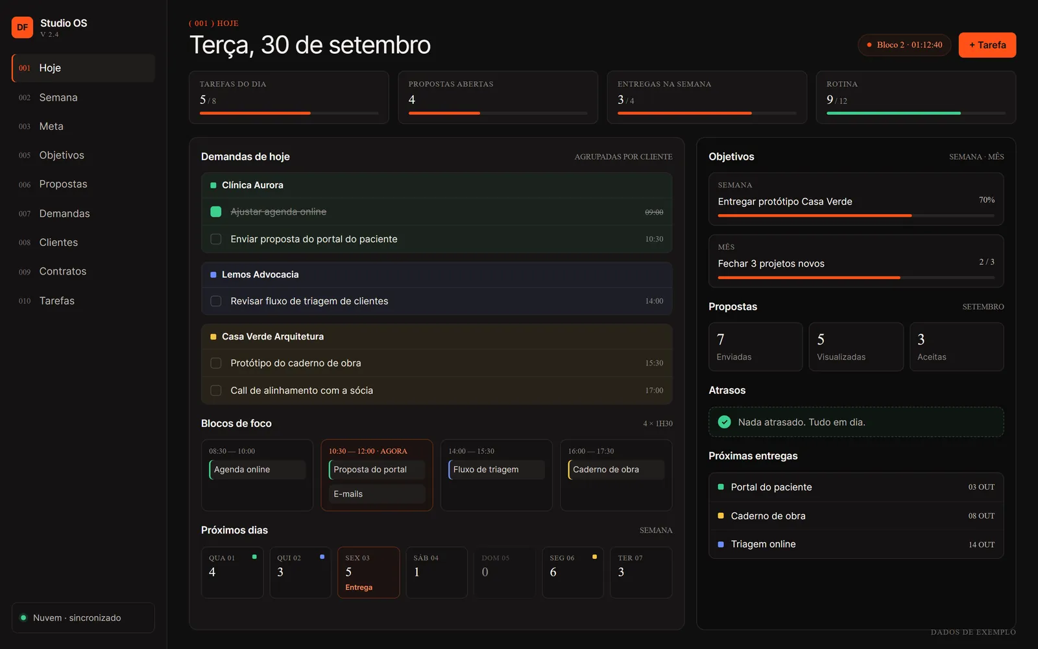This screenshot has height=649, width=1038.
Task: Open the Agenda online focus block
Action: 257,469
